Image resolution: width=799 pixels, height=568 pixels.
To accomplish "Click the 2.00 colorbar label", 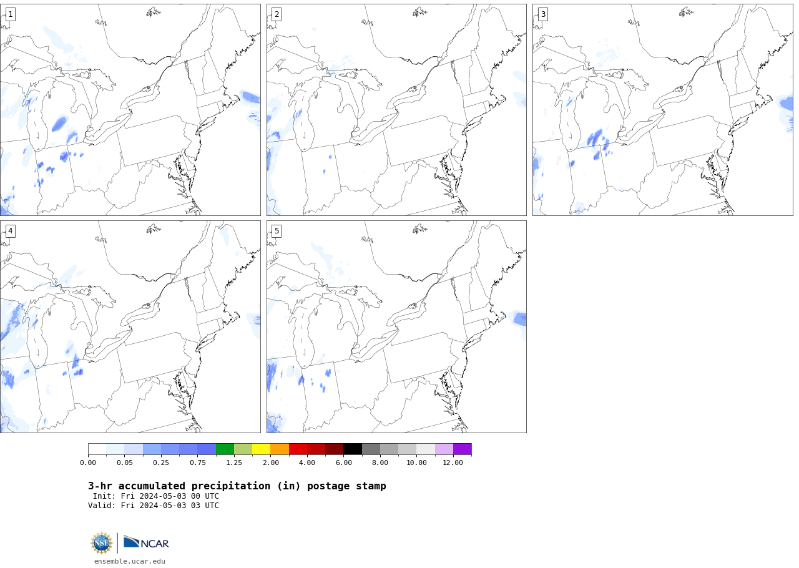I will [x=271, y=463].
